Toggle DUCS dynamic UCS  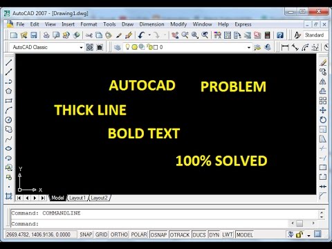click(199, 234)
